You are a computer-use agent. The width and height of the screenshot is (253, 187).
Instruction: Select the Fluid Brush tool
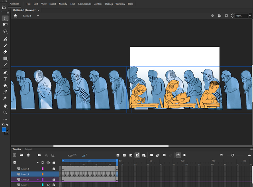[x=5, y=39]
